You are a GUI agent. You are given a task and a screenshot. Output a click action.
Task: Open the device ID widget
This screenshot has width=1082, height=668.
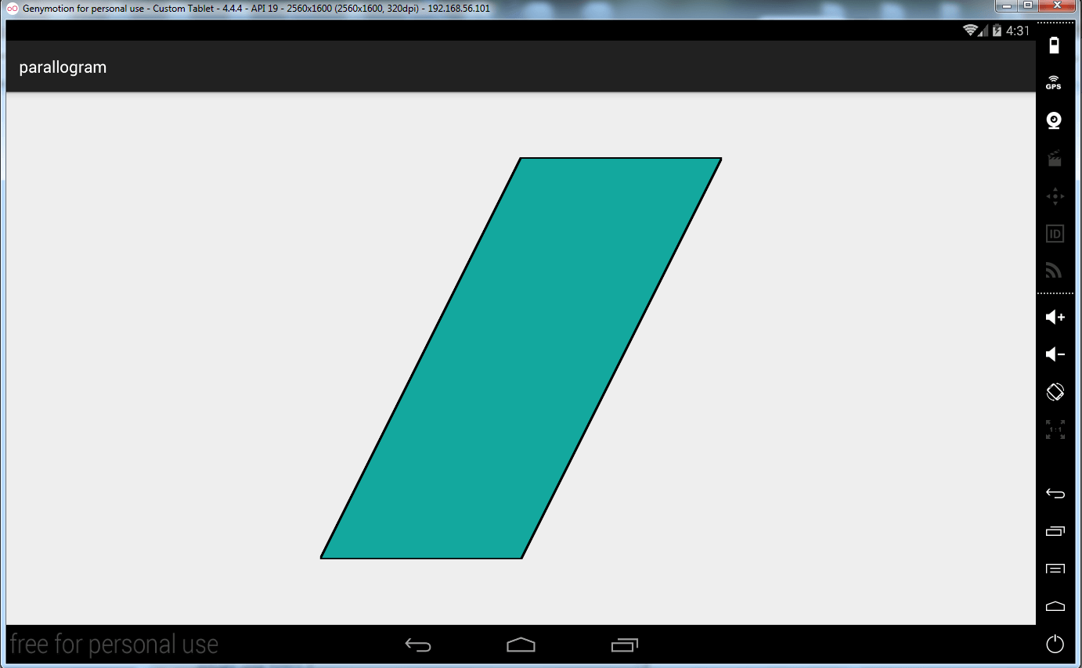tap(1055, 233)
